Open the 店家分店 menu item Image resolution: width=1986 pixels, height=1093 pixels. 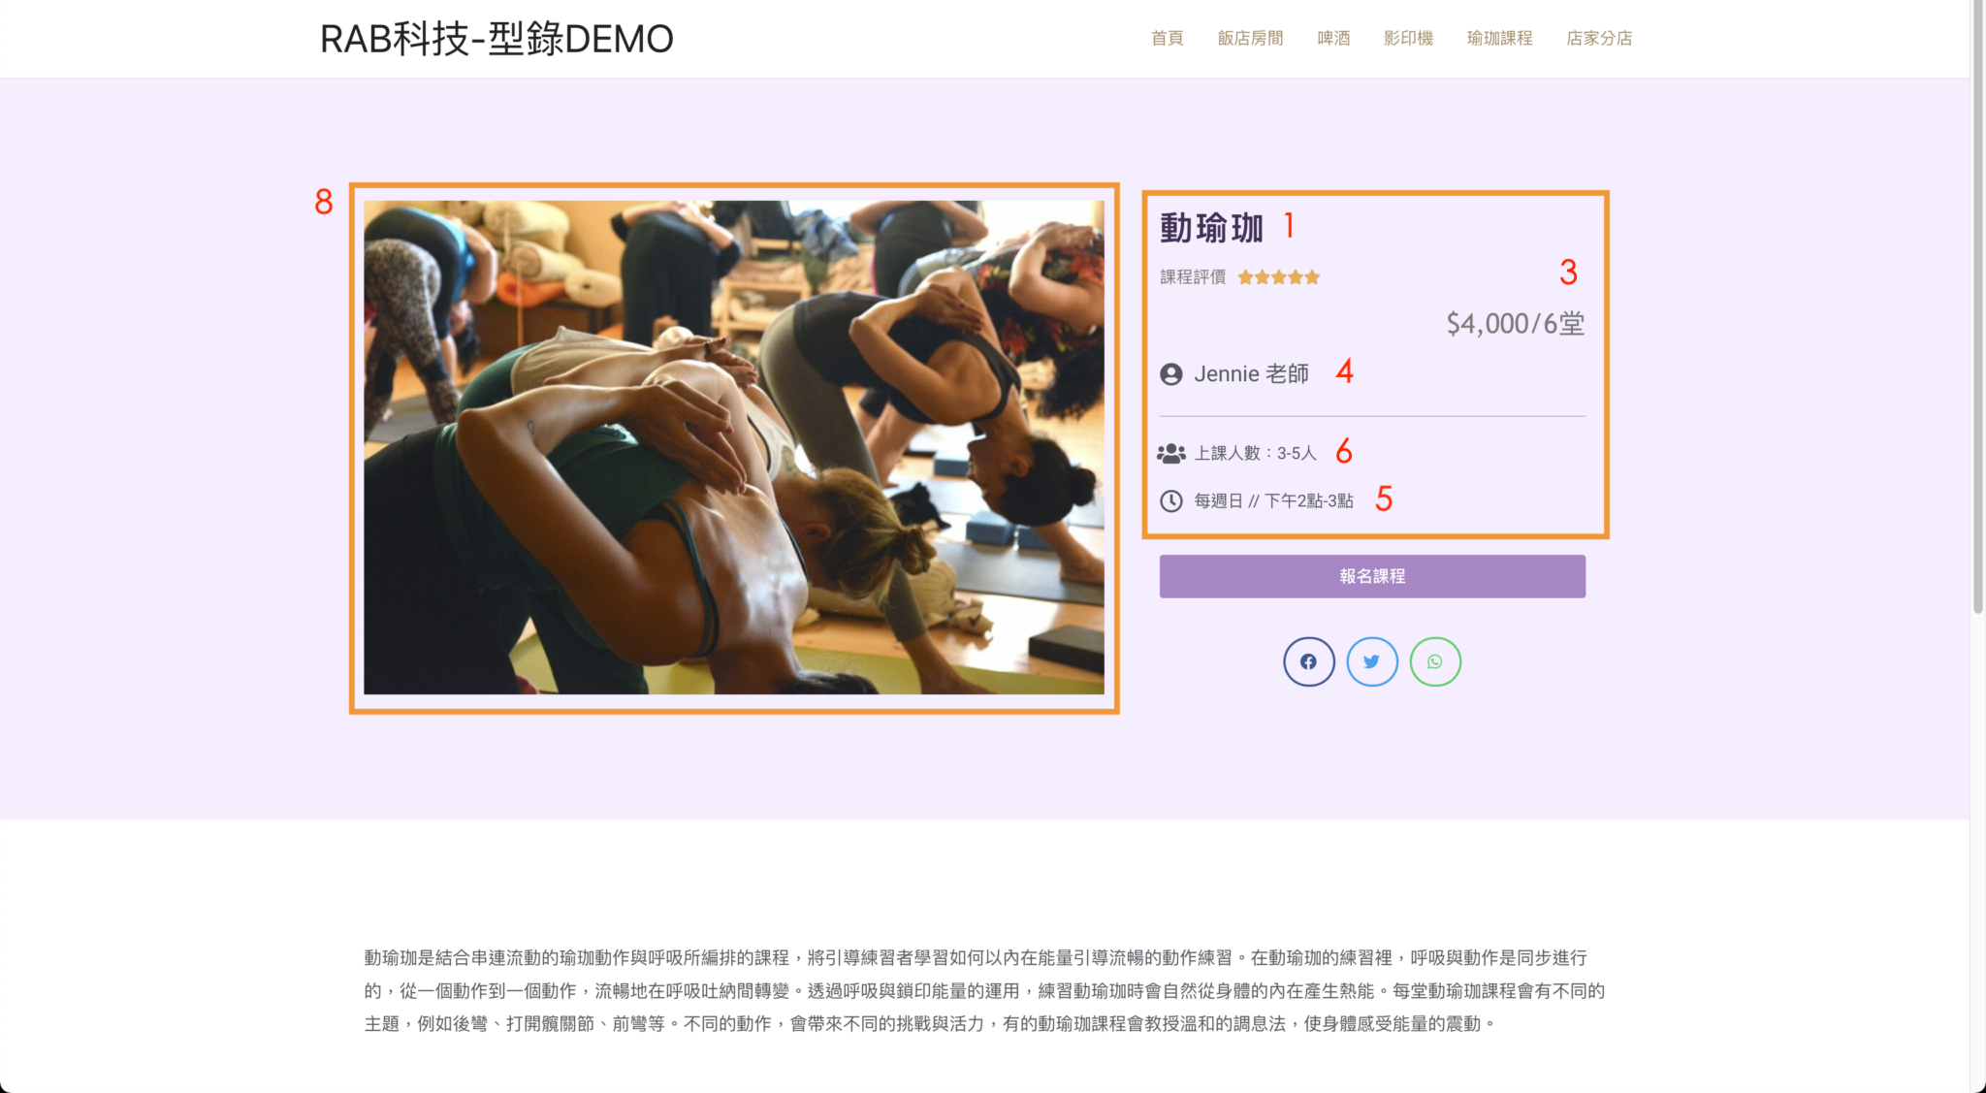coord(1599,38)
